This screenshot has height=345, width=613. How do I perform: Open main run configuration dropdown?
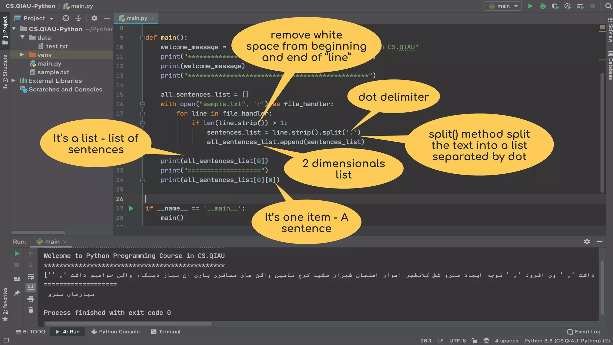coord(503,6)
